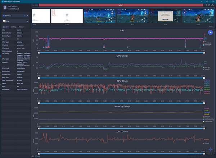Toggle the Log checkbox at the bottom
This screenshot has width=216, height=158.
click(36, 156)
